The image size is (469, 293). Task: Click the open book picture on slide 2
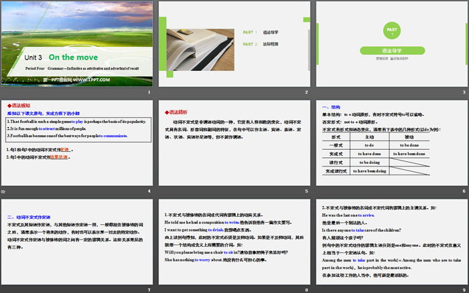click(200, 50)
